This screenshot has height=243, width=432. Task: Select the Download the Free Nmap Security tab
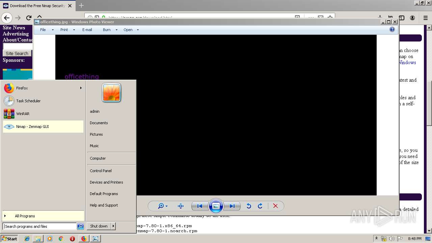(x=37, y=6)
